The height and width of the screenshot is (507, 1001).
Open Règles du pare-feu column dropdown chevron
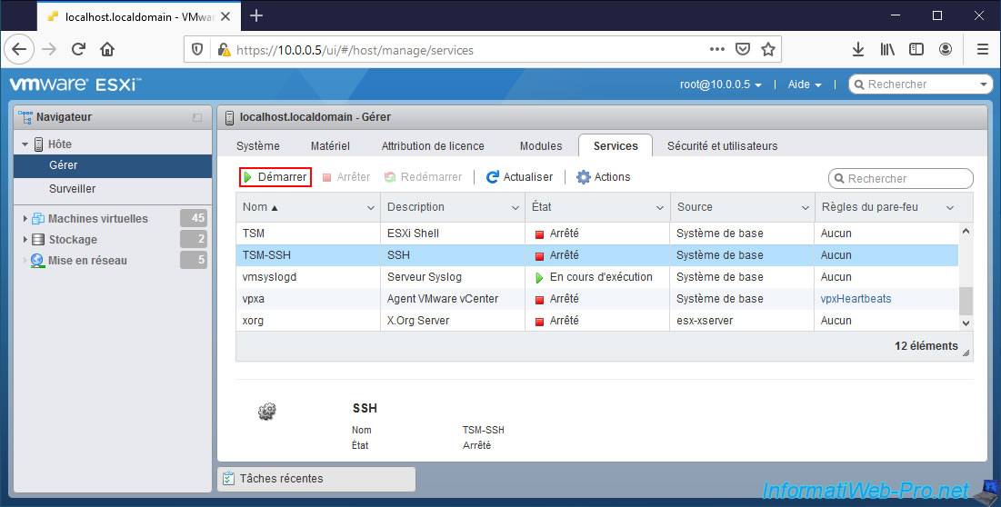pos(950,208)
